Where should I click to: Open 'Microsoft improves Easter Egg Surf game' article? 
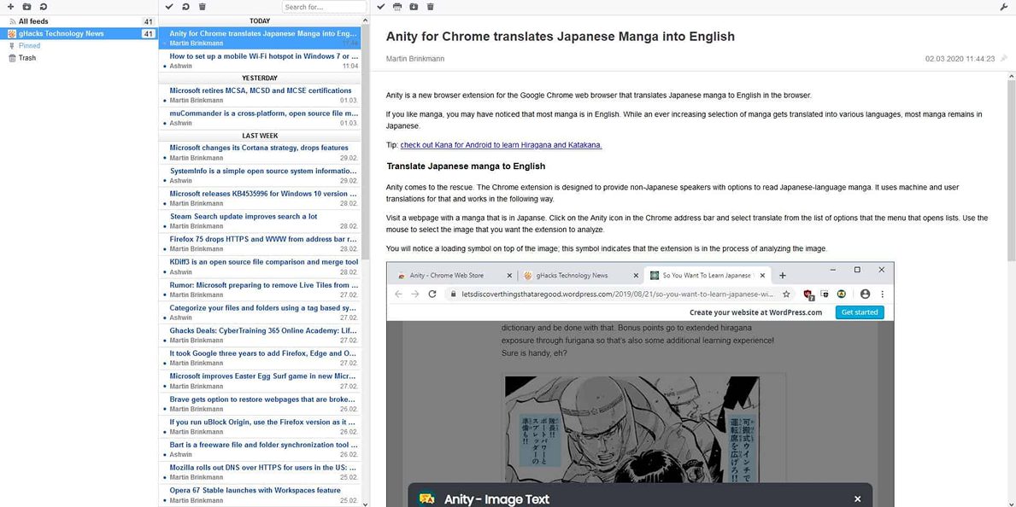point(260,381)
